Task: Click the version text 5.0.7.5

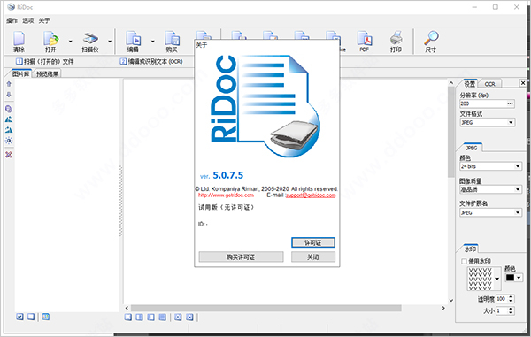Action: [x=228, y=175]
